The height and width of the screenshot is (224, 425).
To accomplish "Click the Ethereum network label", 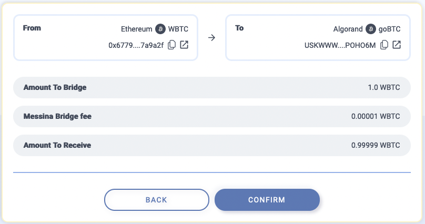I will [137, 29].
